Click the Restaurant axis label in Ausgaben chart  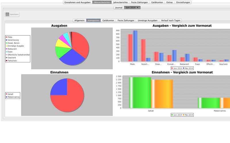click(184, 64)
